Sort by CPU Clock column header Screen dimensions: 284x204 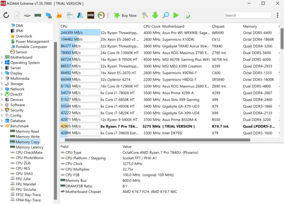point(152,26)
